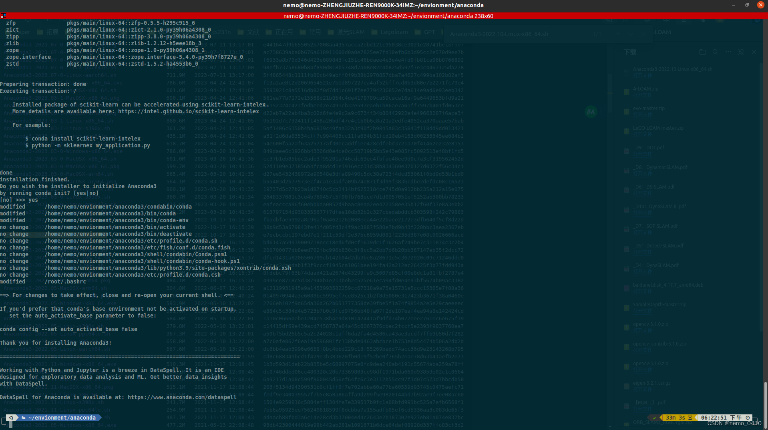Click the 33m 3s execution time indicator

click(678, 418)
